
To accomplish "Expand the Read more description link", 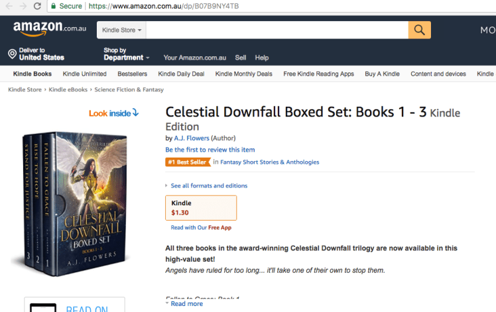I will point(186,303).
